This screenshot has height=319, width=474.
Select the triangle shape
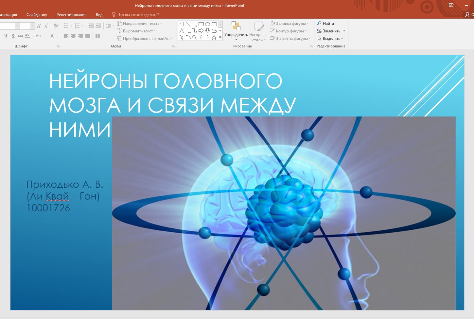point(182,31)
